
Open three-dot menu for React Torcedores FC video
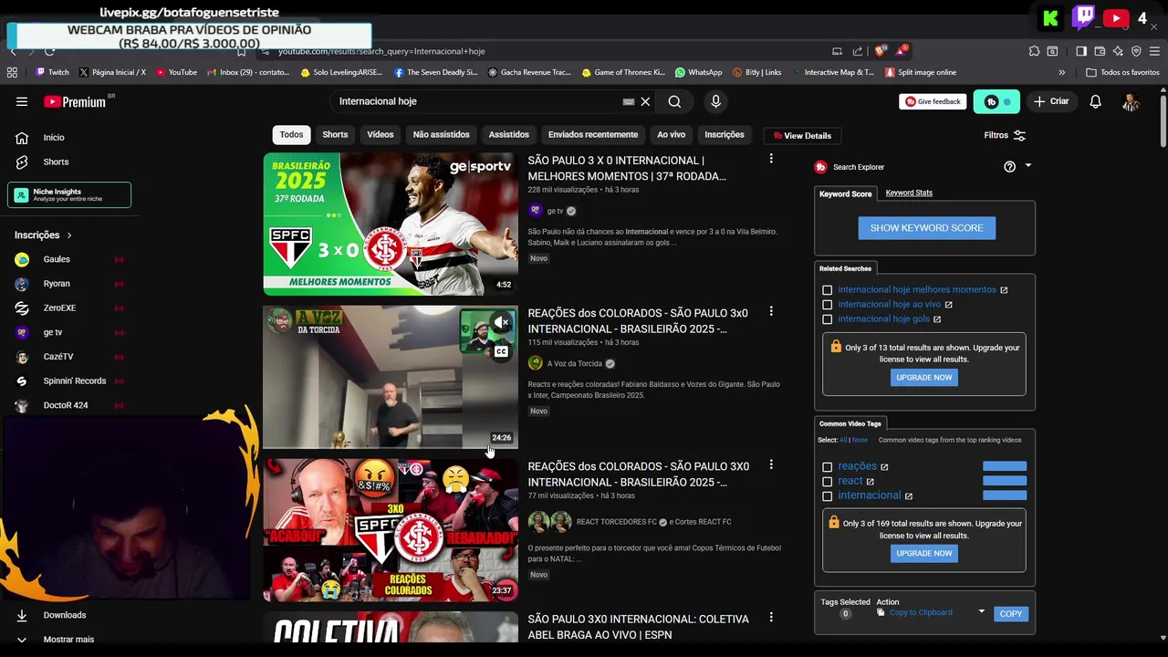point(771,465)
